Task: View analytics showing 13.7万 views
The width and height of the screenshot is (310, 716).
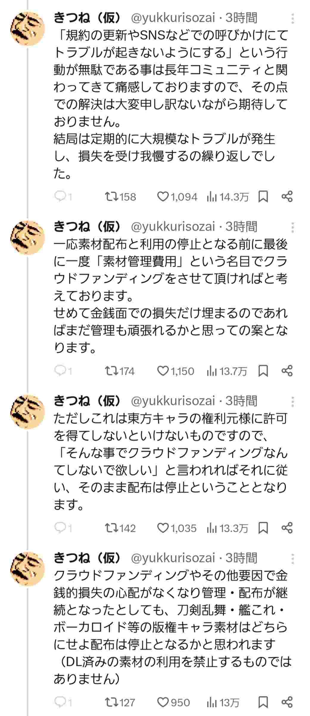Action: [x=227, y=371]
